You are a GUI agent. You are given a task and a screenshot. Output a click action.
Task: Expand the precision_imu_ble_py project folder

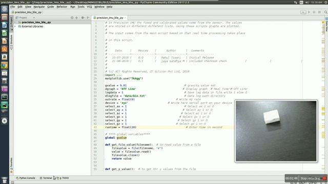(15, 22)
